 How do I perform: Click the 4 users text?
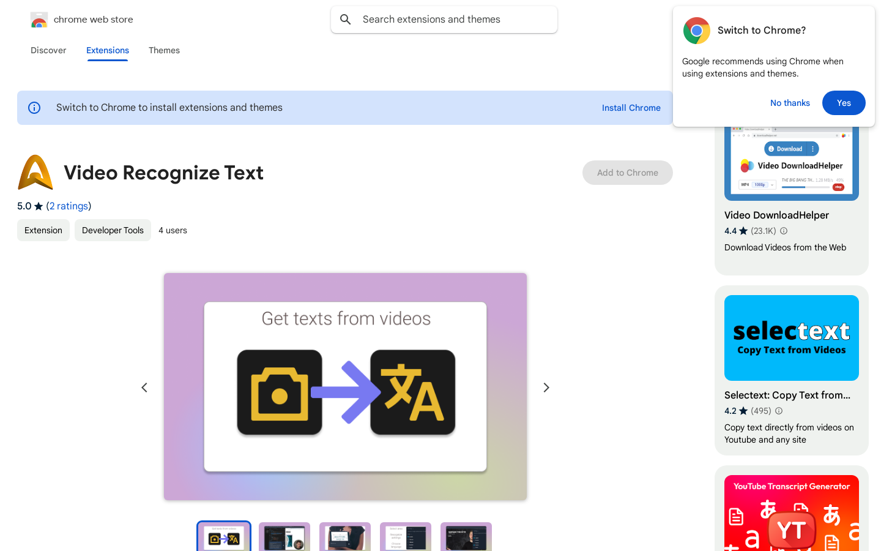tap(173, 230)
